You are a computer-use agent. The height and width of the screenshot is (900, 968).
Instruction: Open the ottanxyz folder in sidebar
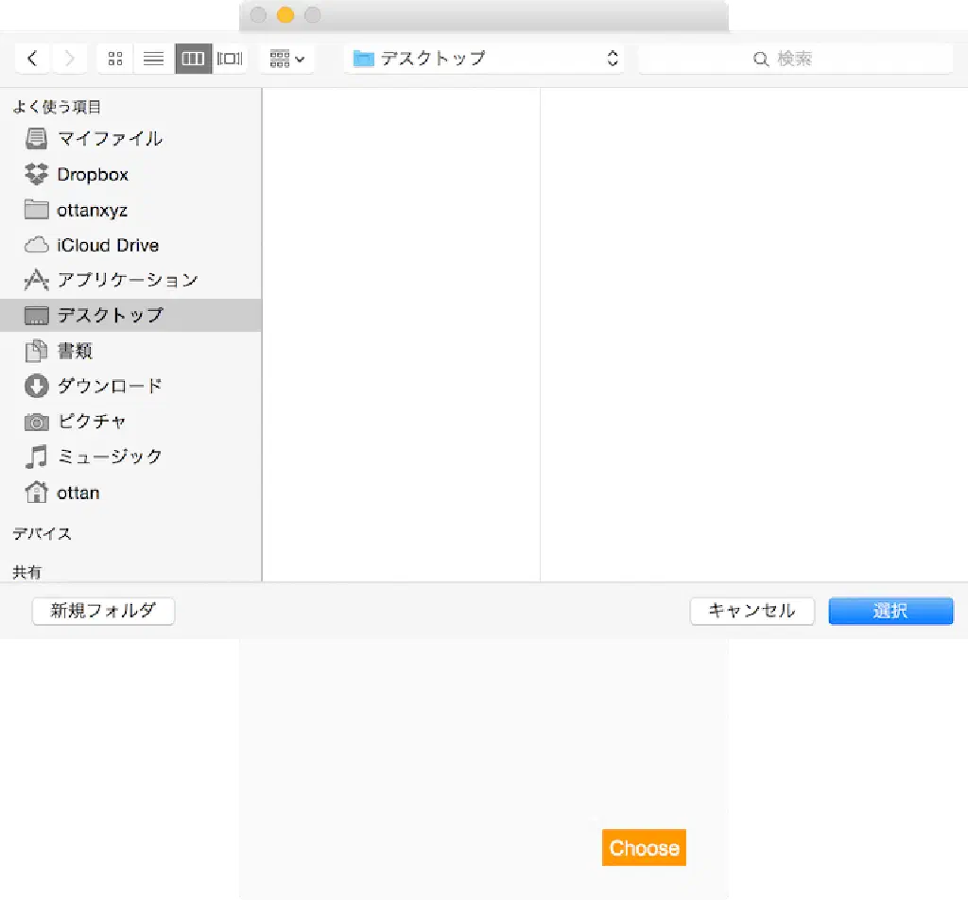pos(92,210)
